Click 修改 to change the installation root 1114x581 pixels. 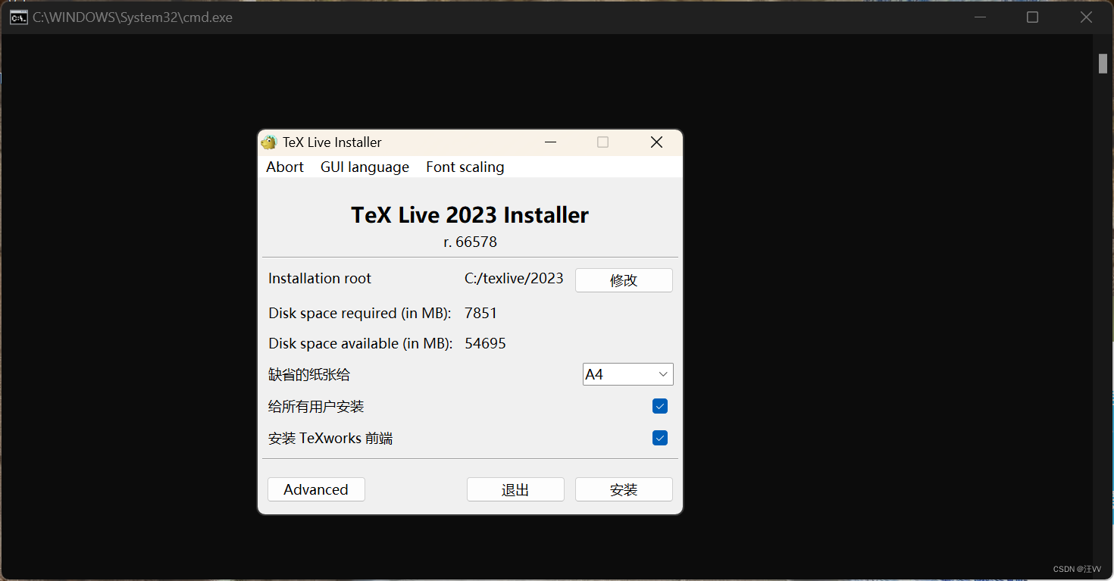pos(624,280)
